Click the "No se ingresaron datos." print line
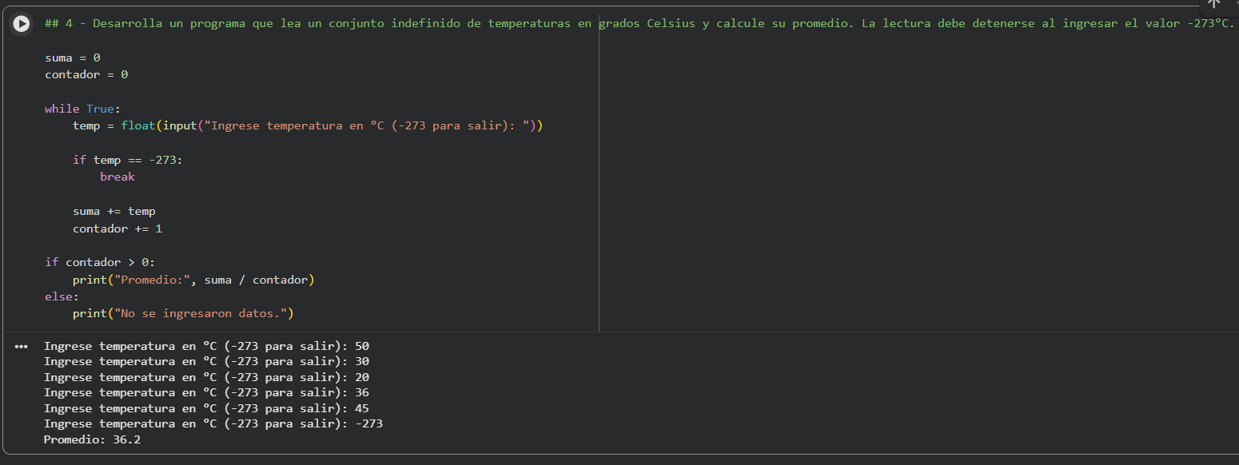 click(x=183, y=313)
